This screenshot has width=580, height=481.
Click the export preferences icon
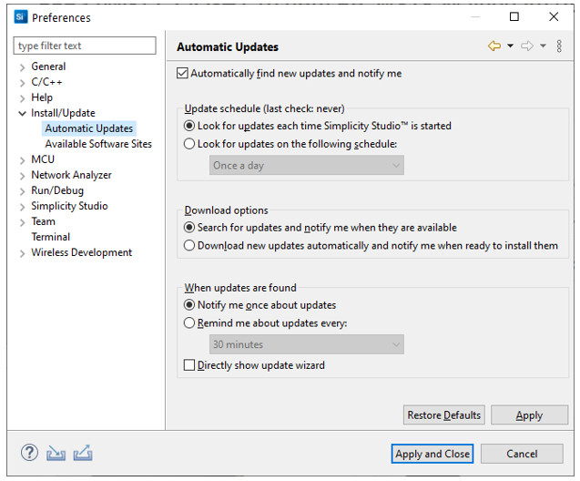pos(83,453)
